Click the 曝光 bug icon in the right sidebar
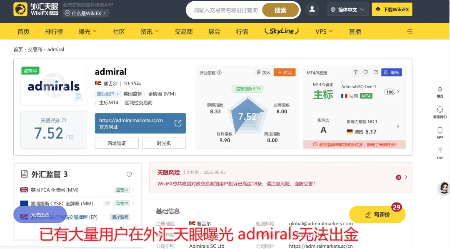The height and width of the screenshot is (249, 450). (x=440, y=89)
